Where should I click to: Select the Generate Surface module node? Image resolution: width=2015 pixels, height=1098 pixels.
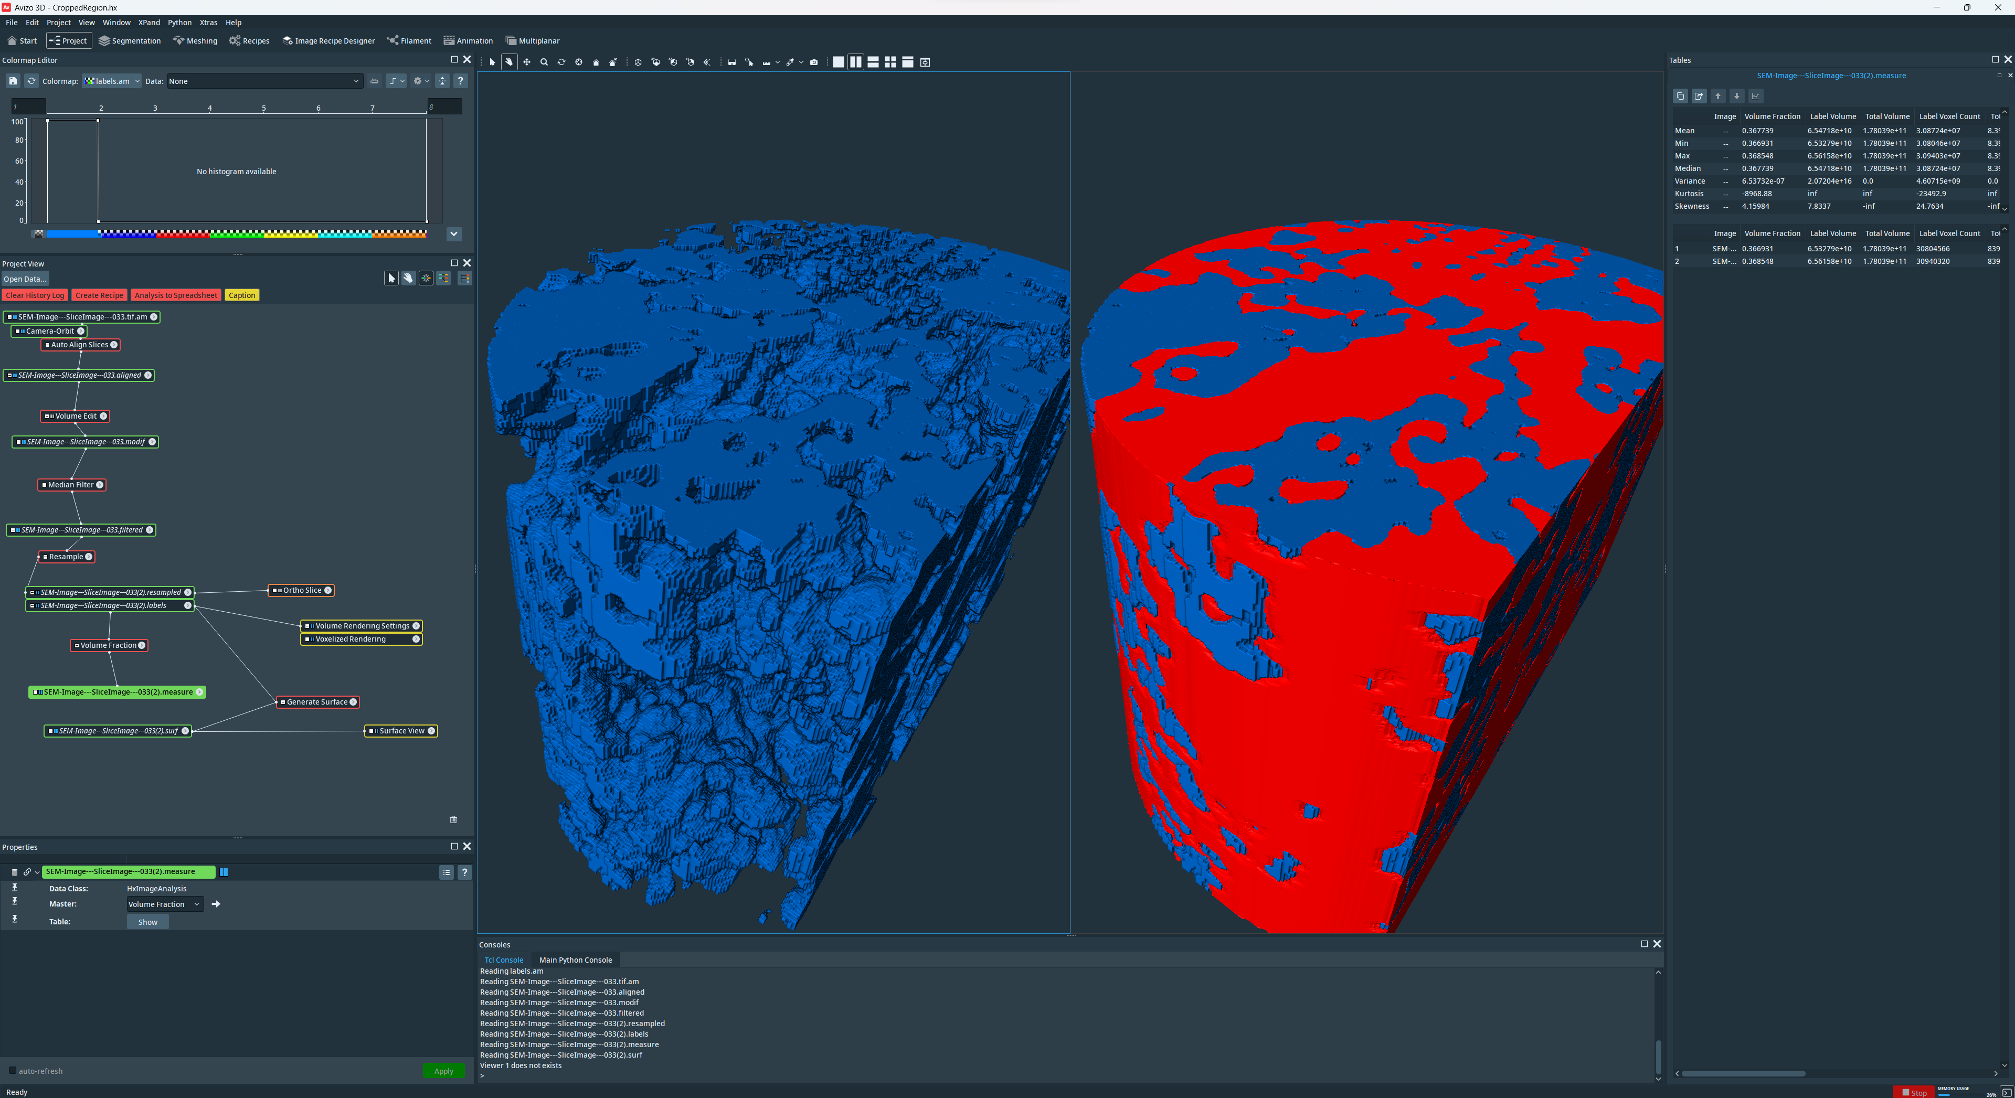316,702
